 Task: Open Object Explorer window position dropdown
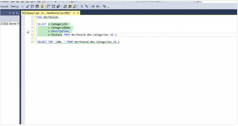[x=10, y=13]
